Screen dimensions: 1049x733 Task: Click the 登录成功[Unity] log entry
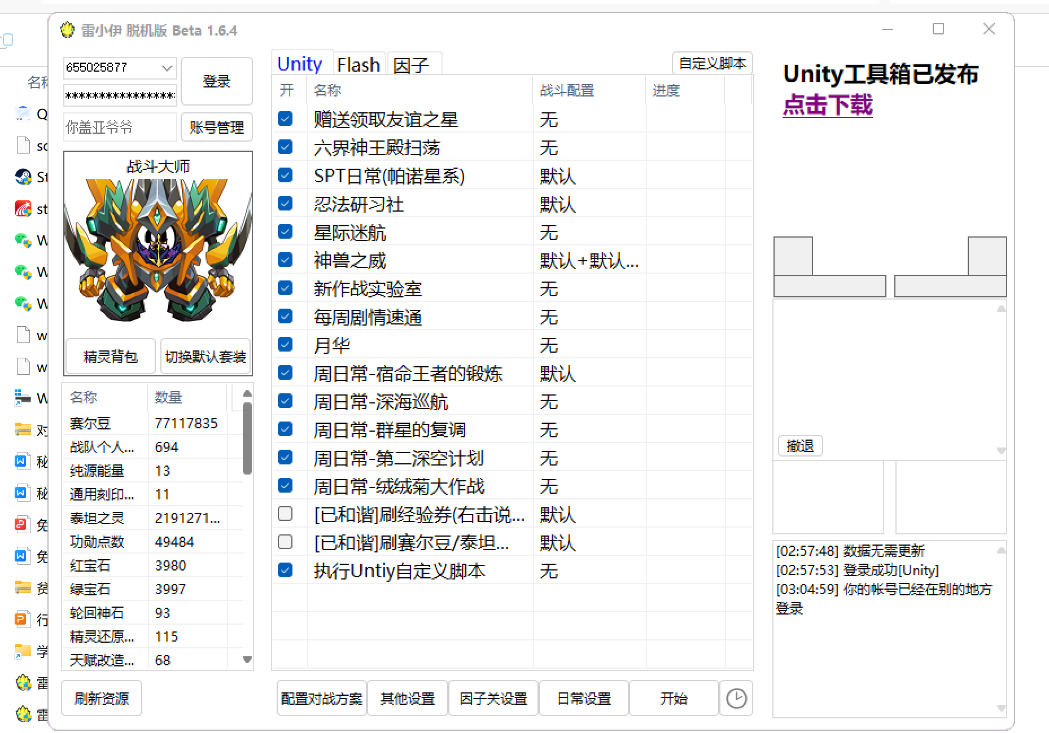tap(857, 570)
